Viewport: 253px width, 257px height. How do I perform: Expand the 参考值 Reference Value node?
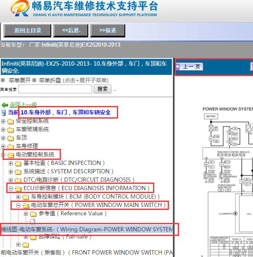click(26, 214)
